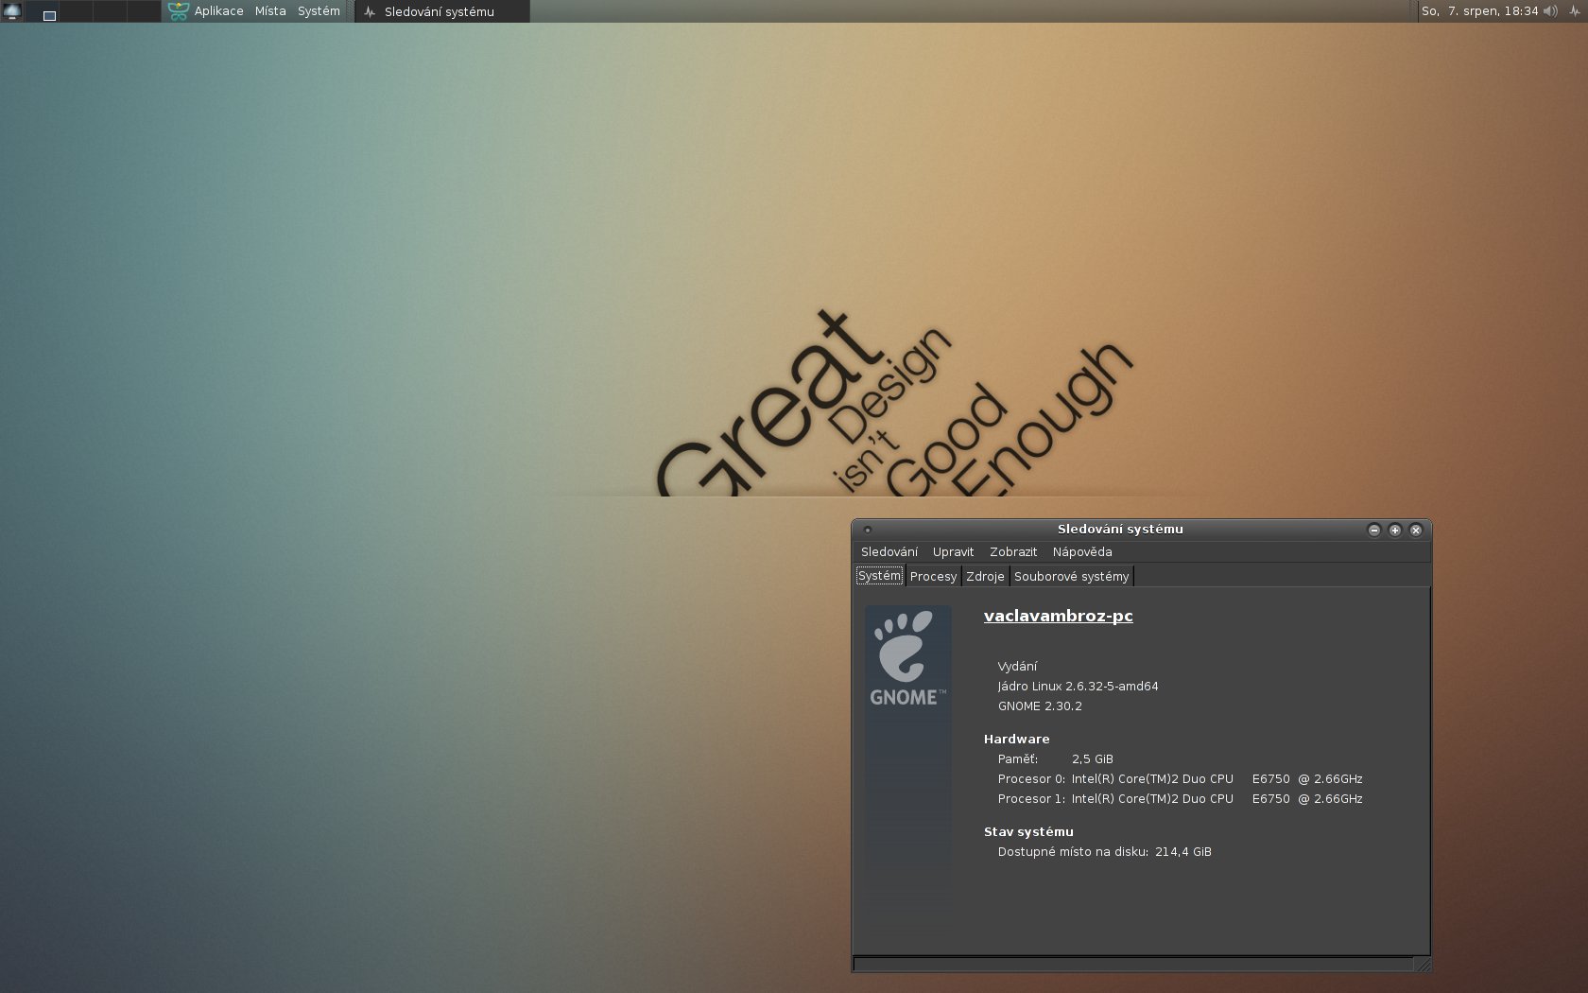Switch to the second workspace in the switcher
This screenshot has height=993, width=1588.
76,11
